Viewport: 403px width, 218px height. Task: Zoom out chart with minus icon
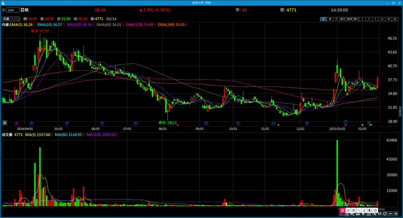[390, 214]
